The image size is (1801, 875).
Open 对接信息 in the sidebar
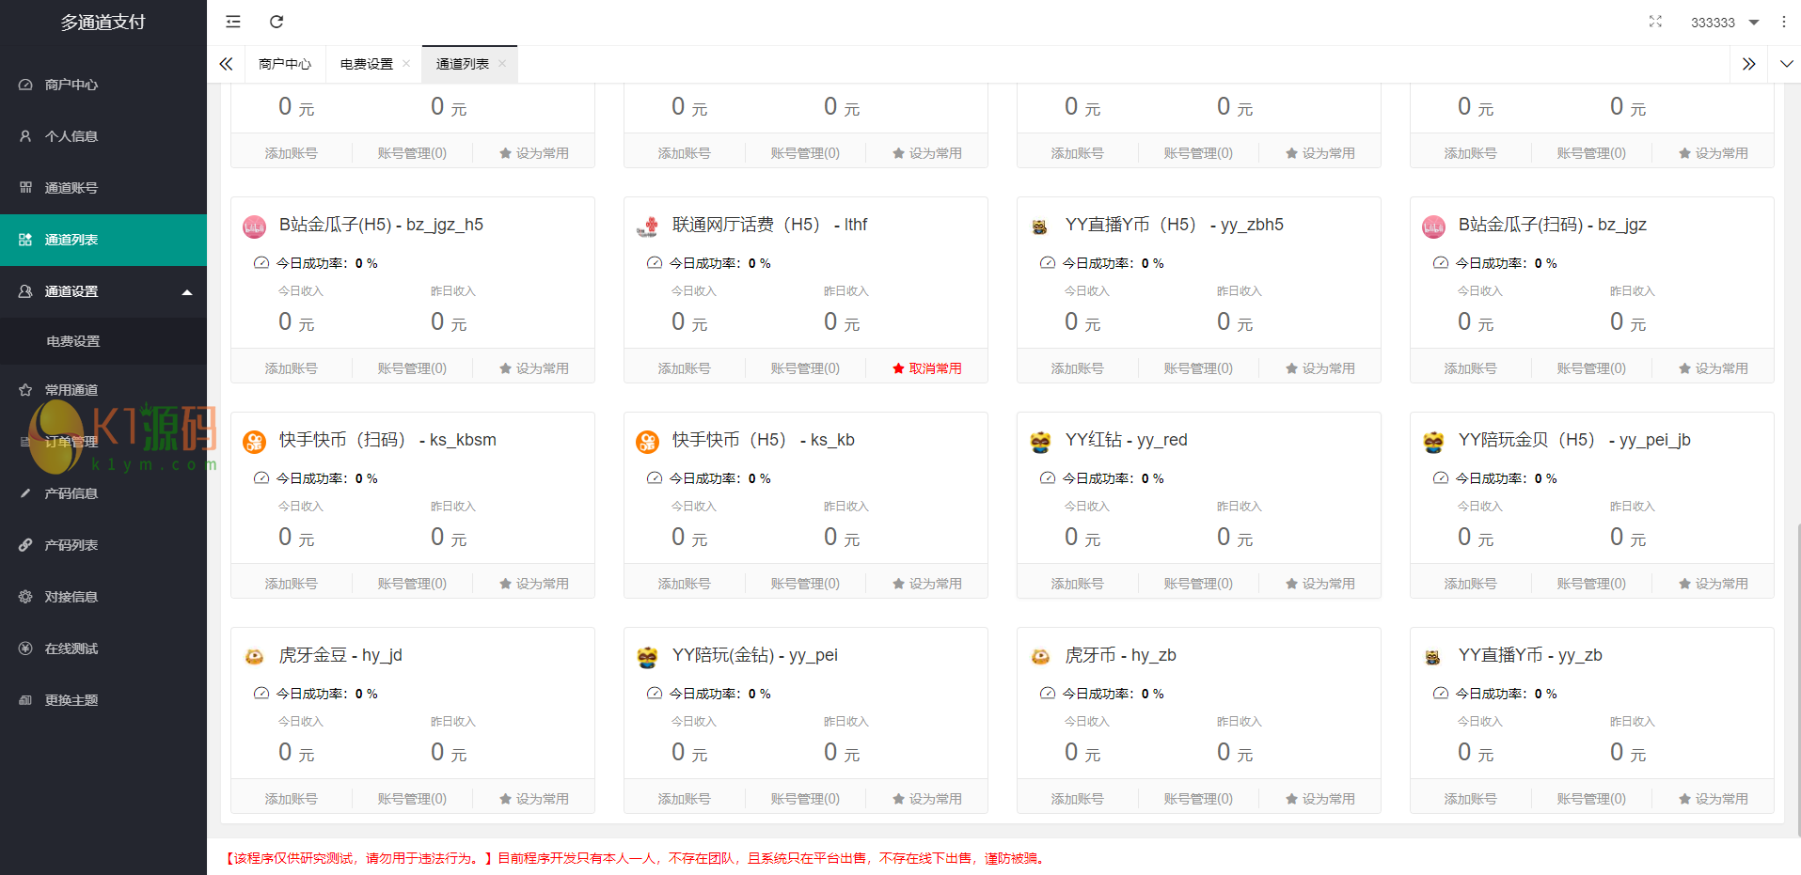tap(103, 597)
